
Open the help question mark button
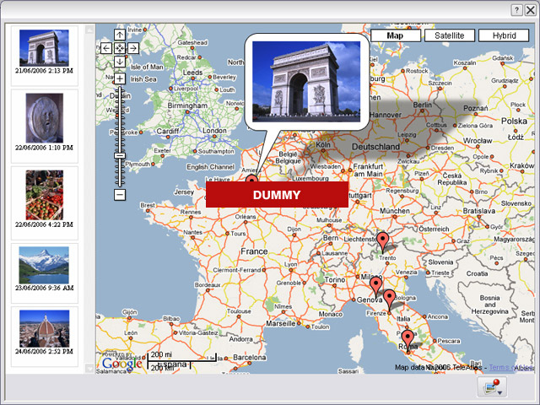516,10
